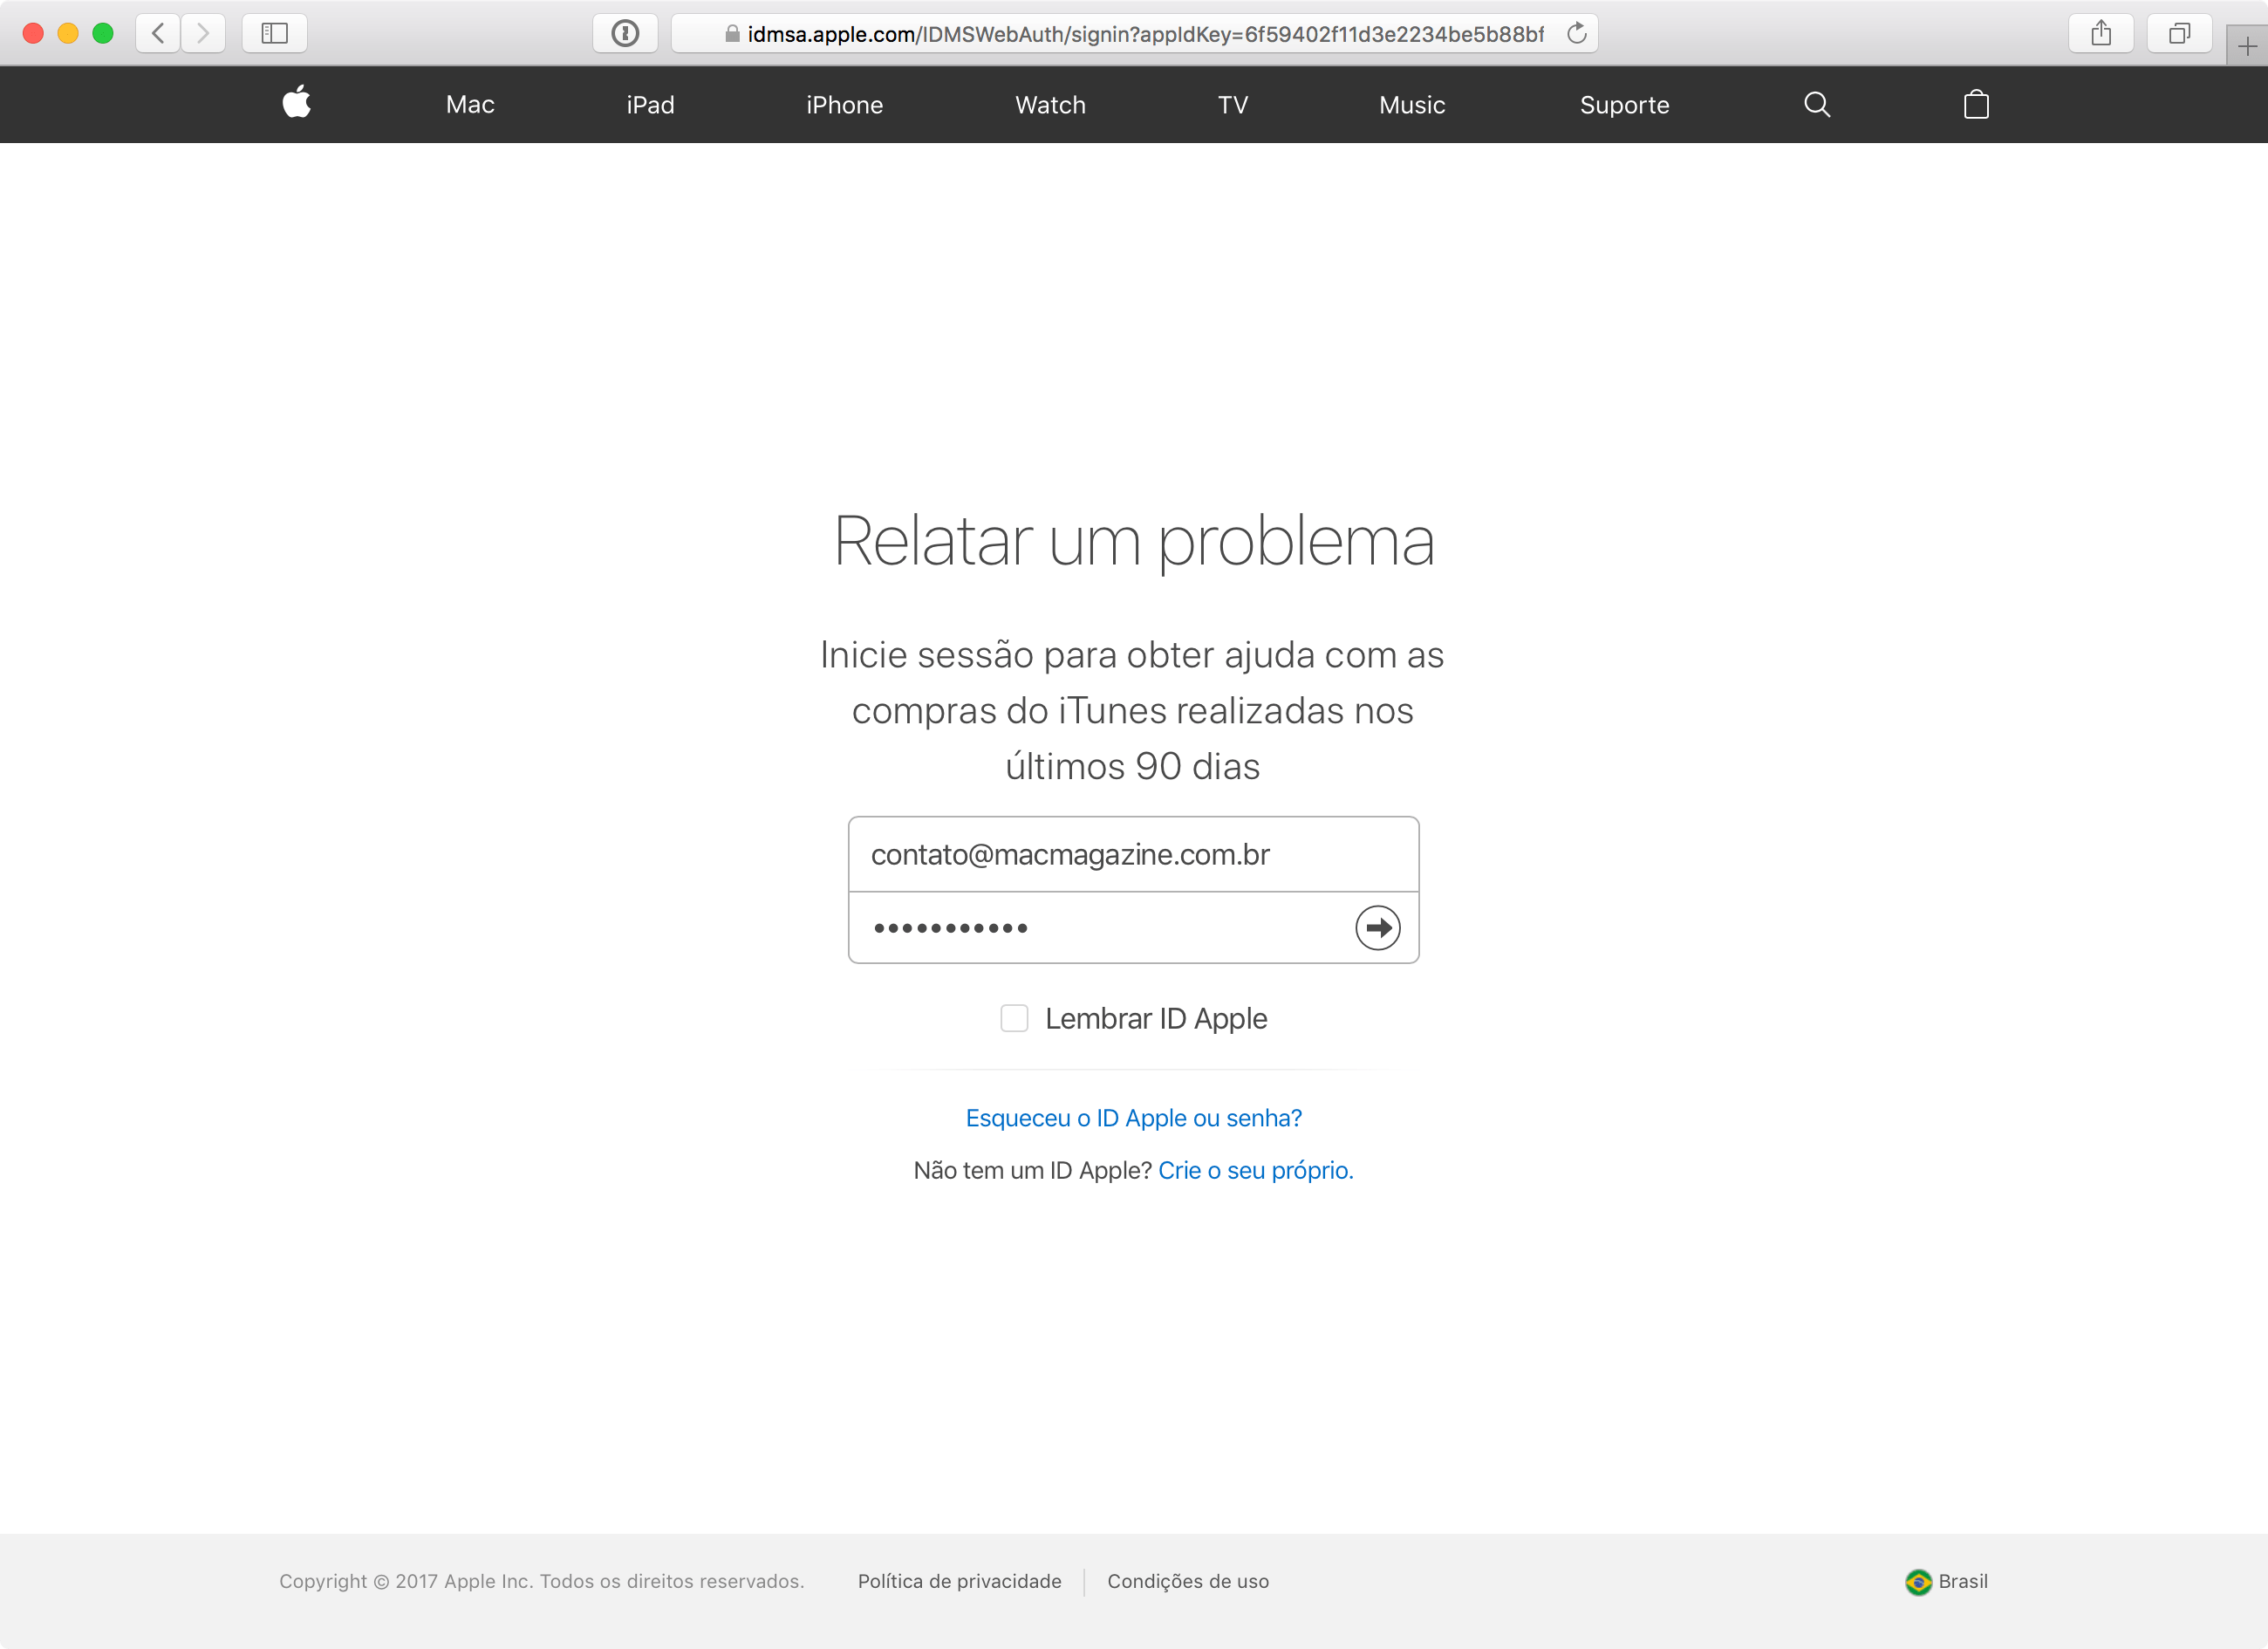Viewport: 2268px width, 1649px height.
Task: Expand the address bar URL field
Action: pyautogui.click(x=1134, y=33)
